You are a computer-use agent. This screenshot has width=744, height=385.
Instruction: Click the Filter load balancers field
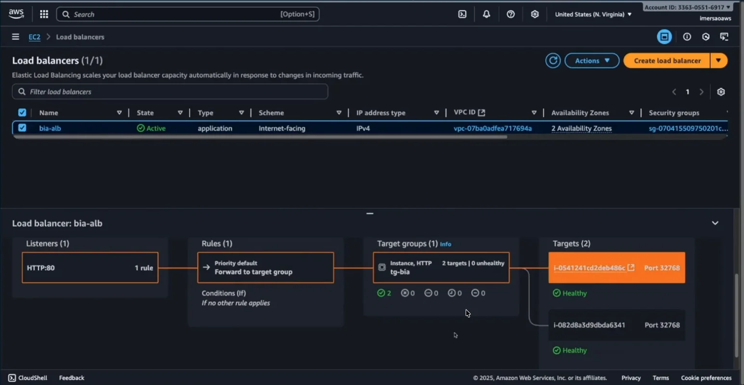coord(170,91)
